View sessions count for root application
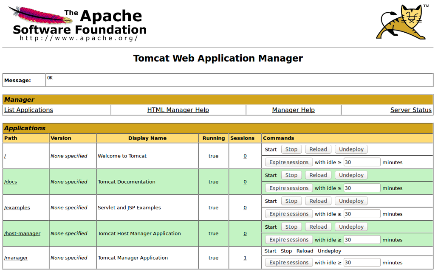The image size is (435, 272). click(245, 156)
